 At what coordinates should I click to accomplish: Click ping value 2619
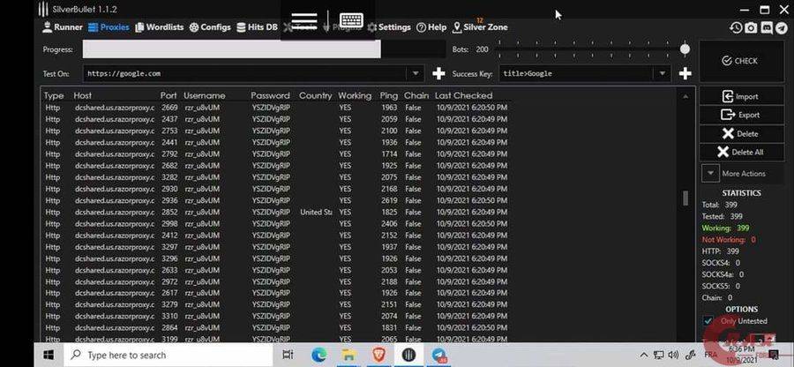389,200
